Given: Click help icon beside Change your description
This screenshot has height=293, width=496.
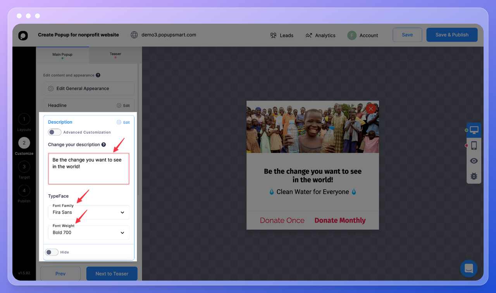Looking at the screenshot, I should click(x=103, y=145).
